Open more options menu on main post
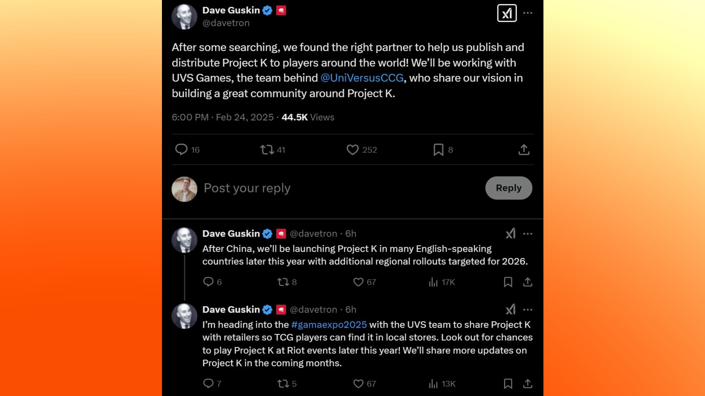This screenshot has width=705, height=396. coord(528,13)
